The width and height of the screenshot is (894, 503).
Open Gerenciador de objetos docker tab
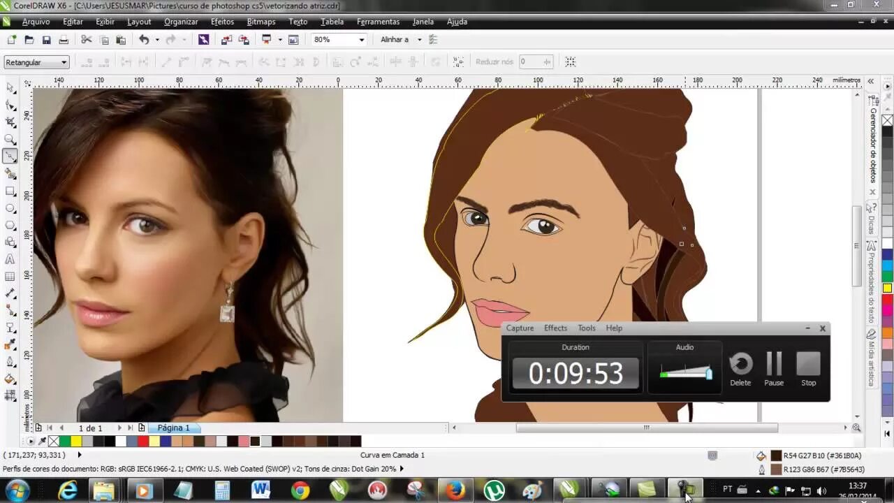[x=873, y=144]
